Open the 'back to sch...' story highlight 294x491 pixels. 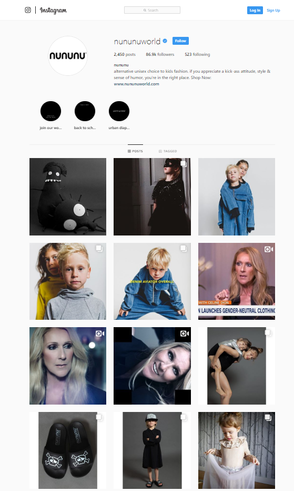(85, 111)
